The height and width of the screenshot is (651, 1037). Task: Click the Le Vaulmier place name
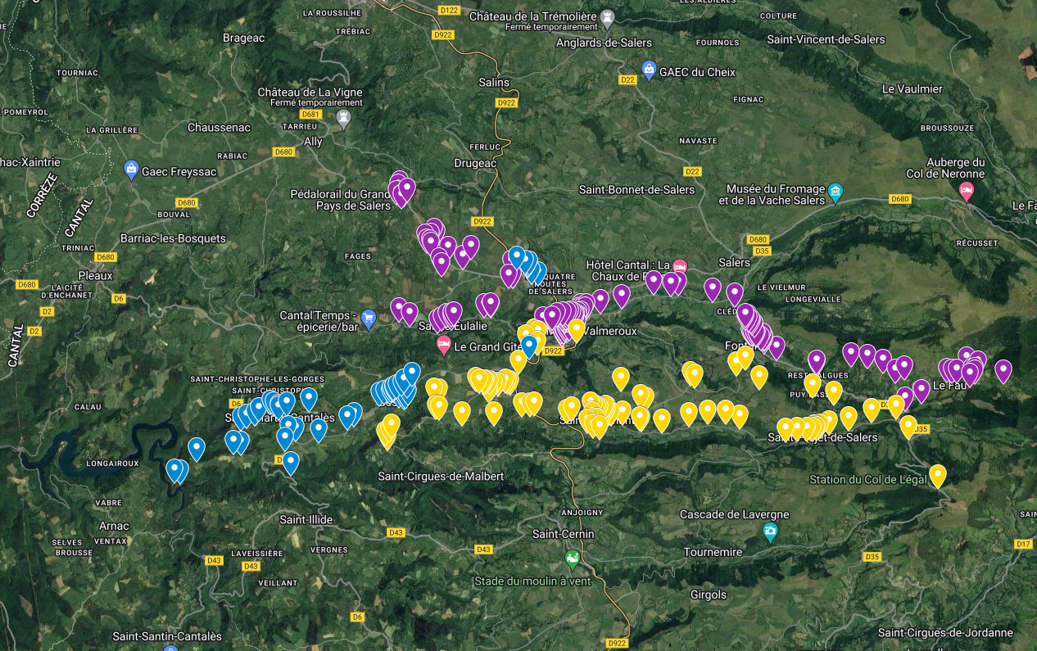(x=912, y=88)
